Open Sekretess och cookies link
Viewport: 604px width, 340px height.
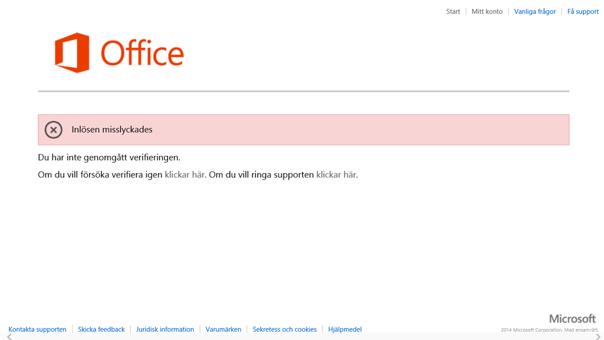[x=285, y=329]
